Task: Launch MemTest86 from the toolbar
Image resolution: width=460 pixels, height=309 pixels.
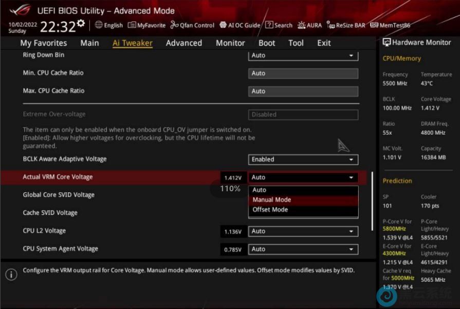Action: click(x=390, y=25)
